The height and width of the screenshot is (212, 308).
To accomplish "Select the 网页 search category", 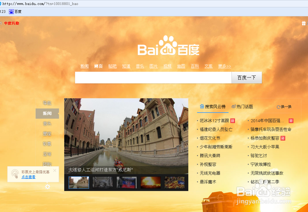I will point(99,66).
